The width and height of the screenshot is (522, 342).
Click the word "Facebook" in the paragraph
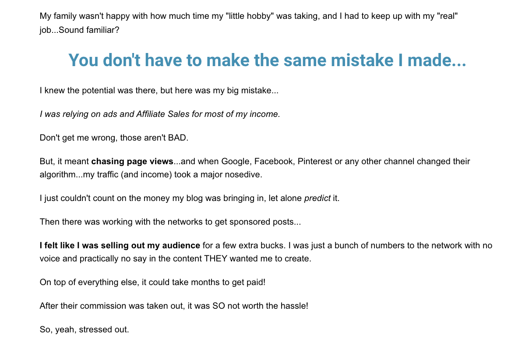click(274, 162)
